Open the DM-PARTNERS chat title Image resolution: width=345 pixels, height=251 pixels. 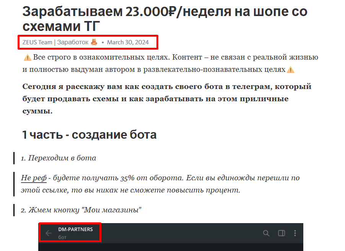(75, 230)
